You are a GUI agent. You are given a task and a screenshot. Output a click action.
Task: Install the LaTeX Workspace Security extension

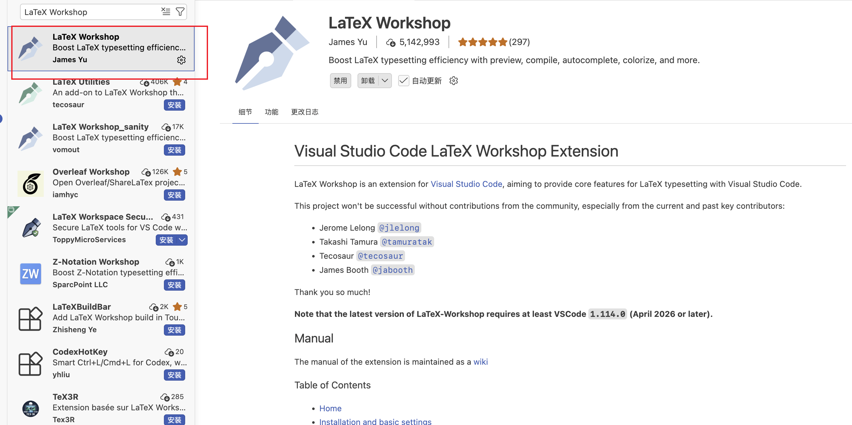pos(166,240)
